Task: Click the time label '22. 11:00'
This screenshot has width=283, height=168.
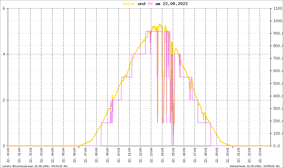Action: 129,155
